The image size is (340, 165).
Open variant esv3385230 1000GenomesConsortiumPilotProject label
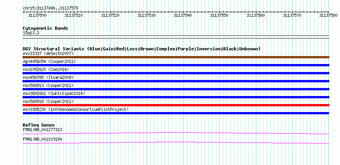[76, 109]
